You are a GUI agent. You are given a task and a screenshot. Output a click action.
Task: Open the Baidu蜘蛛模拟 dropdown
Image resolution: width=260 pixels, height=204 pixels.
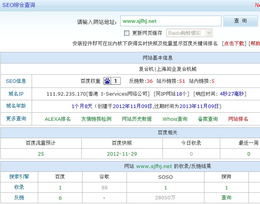(189, 33)
